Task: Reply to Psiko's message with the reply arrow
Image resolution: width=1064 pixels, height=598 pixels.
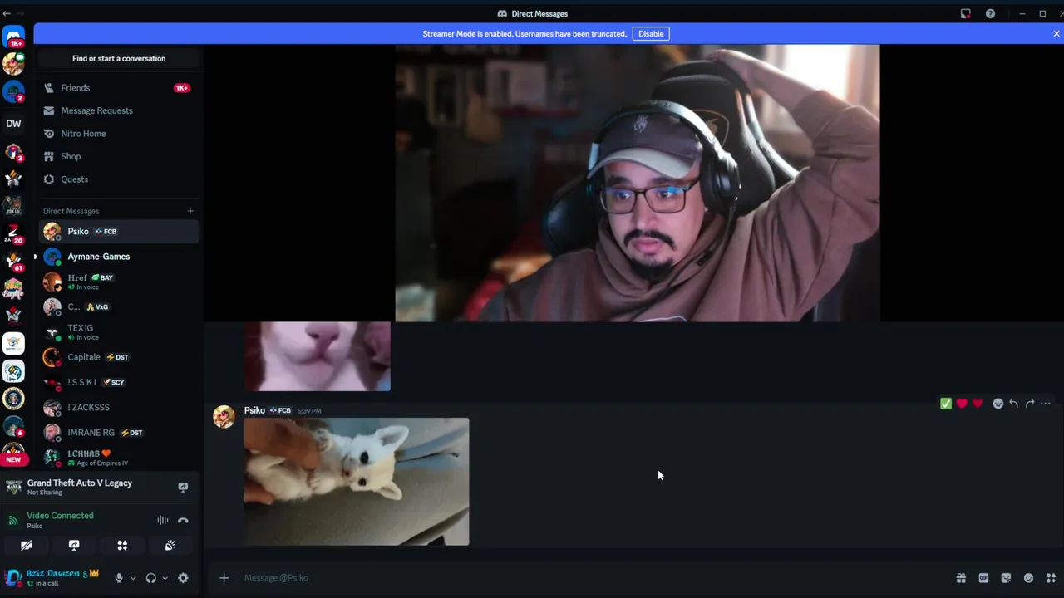Action: point(1013,404)
